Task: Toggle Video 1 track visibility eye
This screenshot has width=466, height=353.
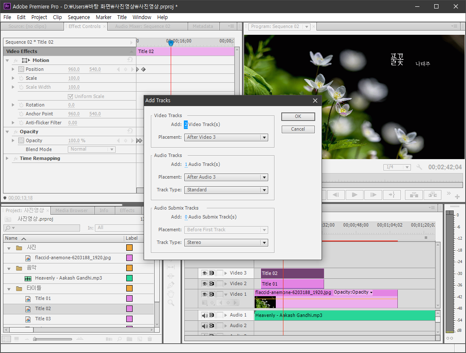Action: [x=205, y=294]
